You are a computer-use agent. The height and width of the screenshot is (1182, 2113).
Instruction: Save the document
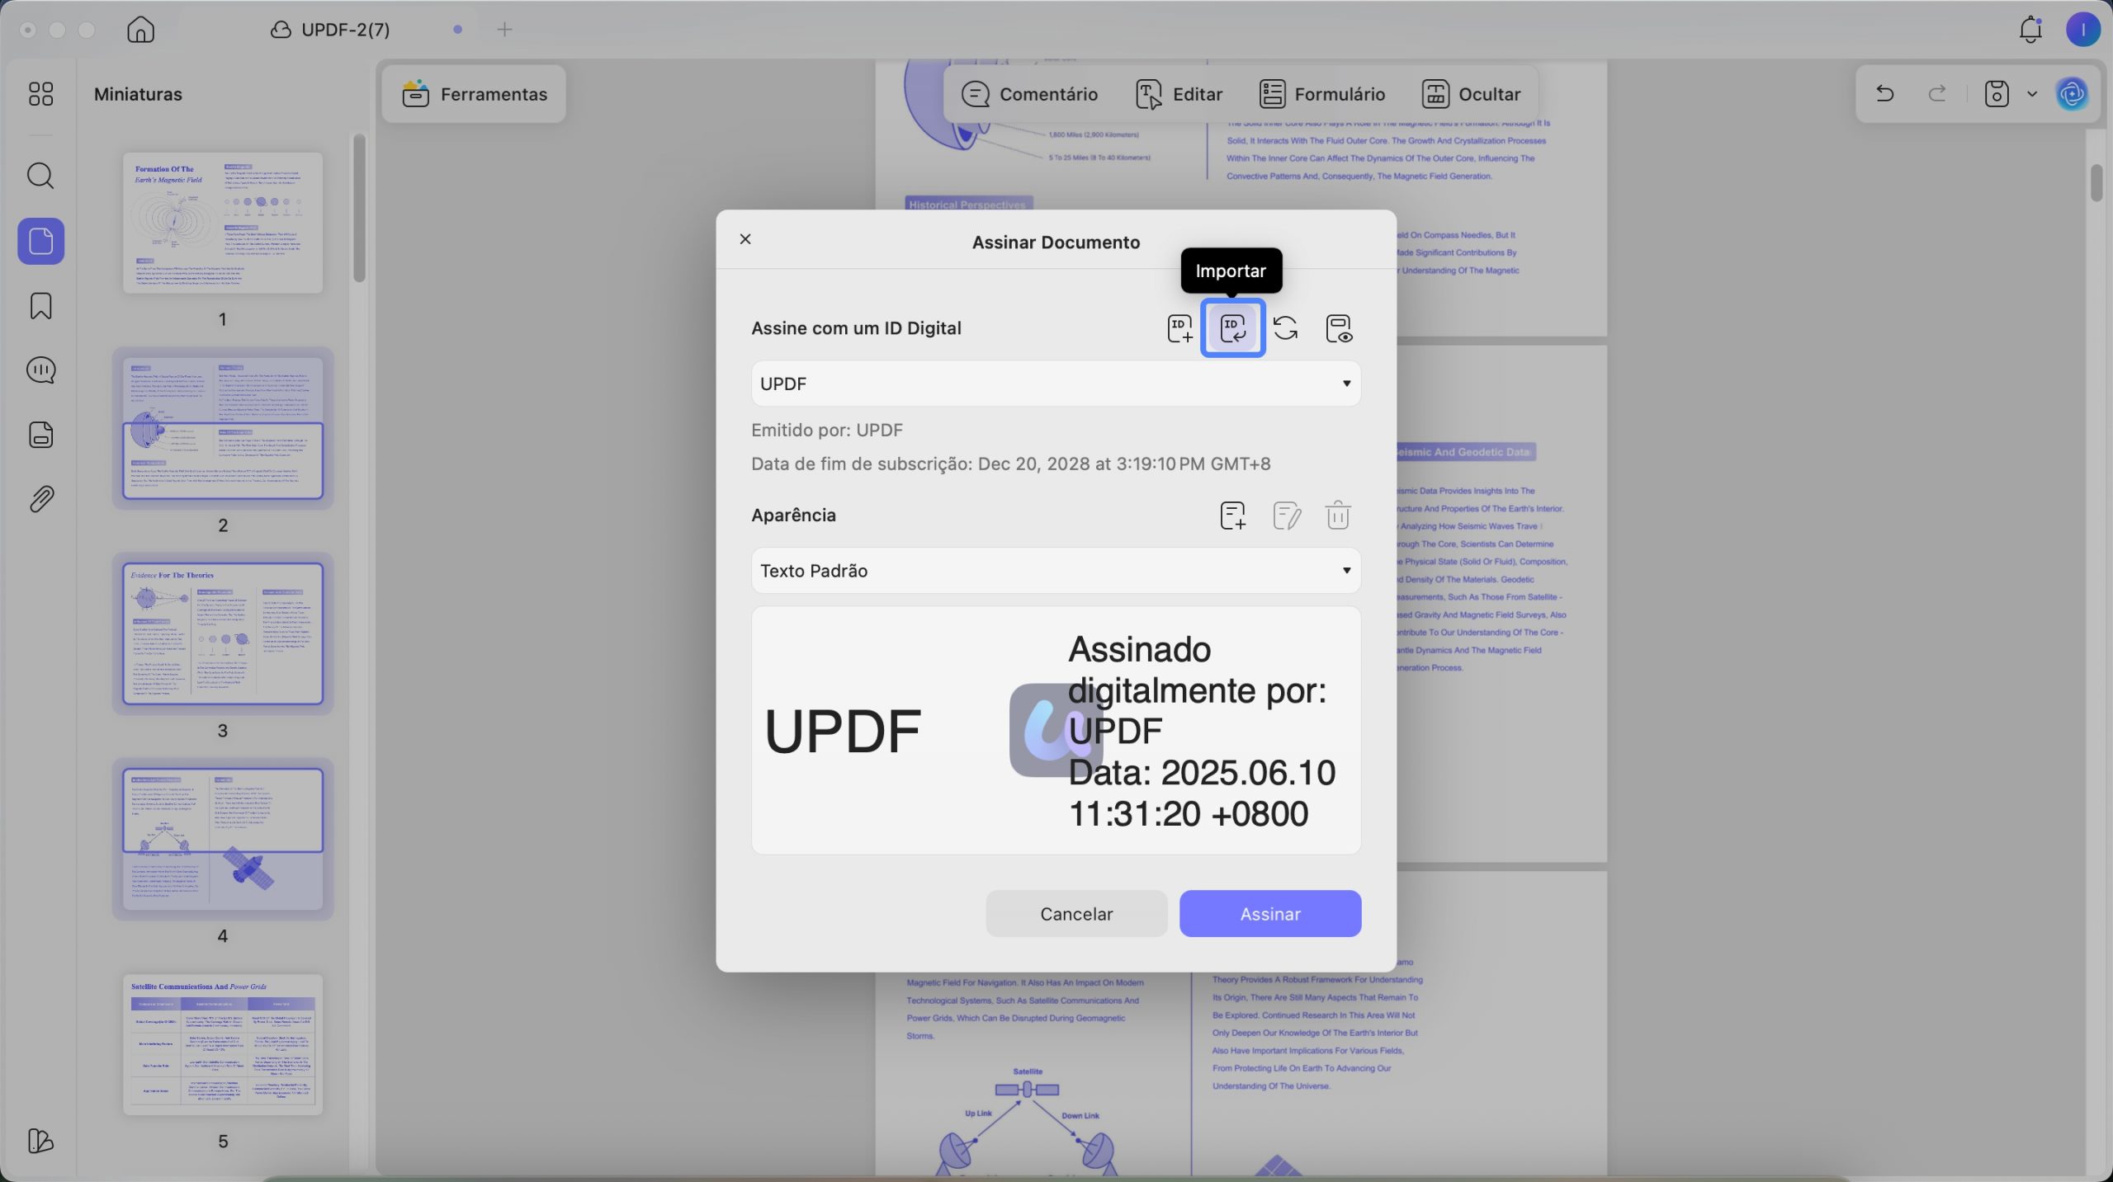(1996, 94)
